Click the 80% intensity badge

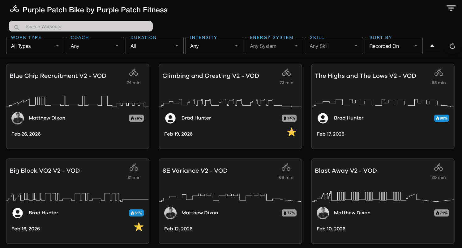pos(441,118)
